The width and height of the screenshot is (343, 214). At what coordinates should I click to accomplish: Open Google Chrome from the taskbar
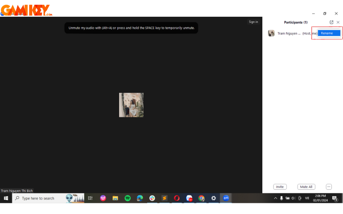[x=202, y=198]
